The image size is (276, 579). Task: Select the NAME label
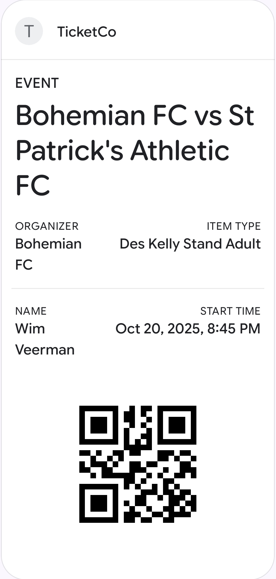[x=31, y=311]
